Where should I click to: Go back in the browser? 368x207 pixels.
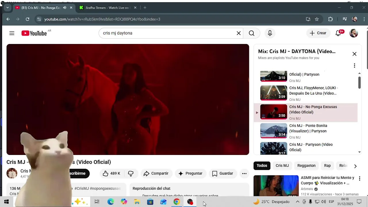point(8,19)
